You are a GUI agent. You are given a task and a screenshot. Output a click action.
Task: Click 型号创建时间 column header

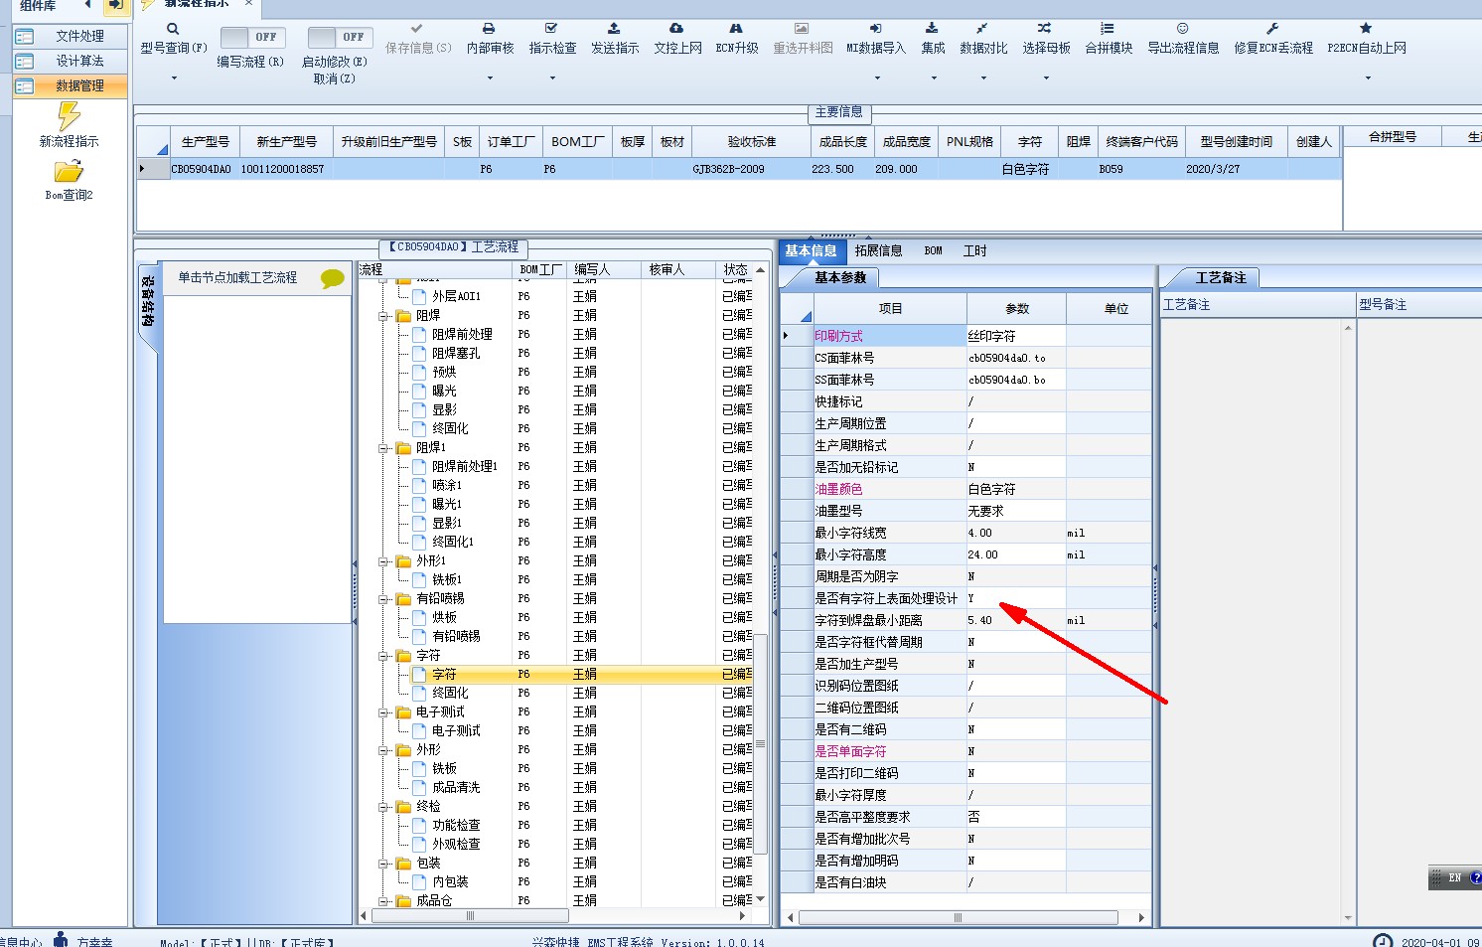click(1236, 142)
